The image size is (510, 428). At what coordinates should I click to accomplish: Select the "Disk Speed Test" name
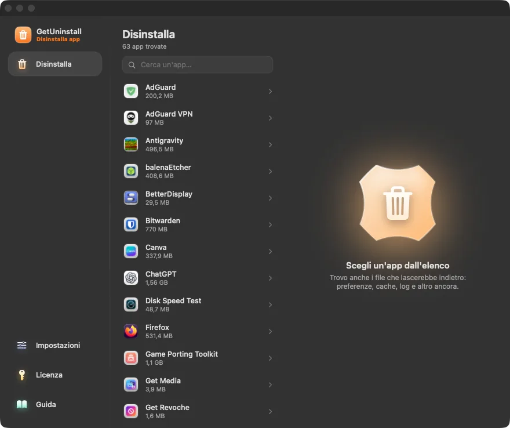[173, 301]
